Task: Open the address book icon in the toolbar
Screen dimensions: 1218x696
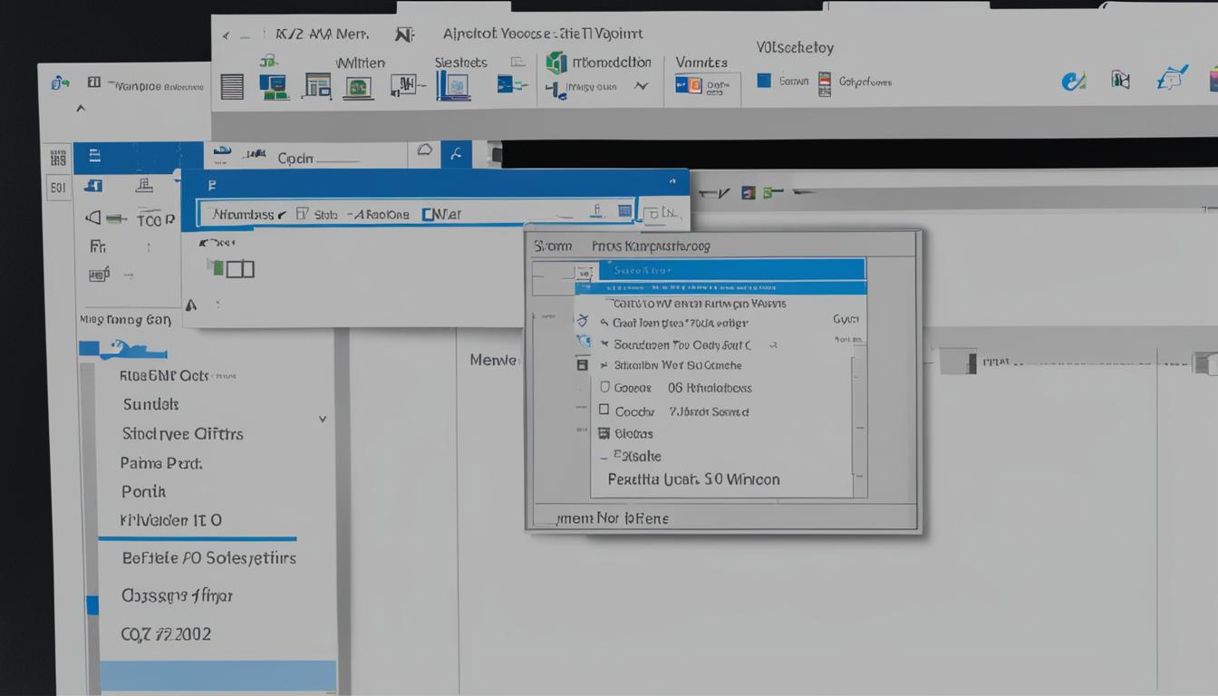Action: click(1121, 81)
